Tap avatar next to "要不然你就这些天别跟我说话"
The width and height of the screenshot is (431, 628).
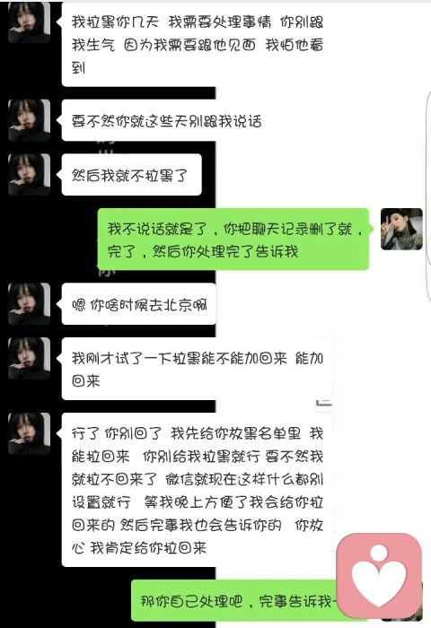[30, 120]
